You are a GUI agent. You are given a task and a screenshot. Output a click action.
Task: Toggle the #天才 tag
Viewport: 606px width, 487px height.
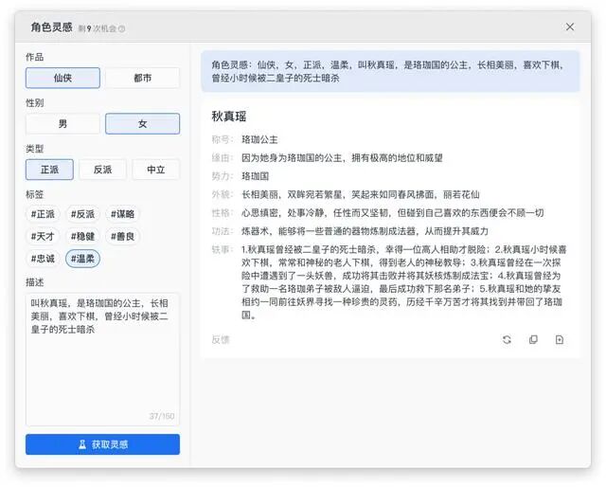click(43, 236)
